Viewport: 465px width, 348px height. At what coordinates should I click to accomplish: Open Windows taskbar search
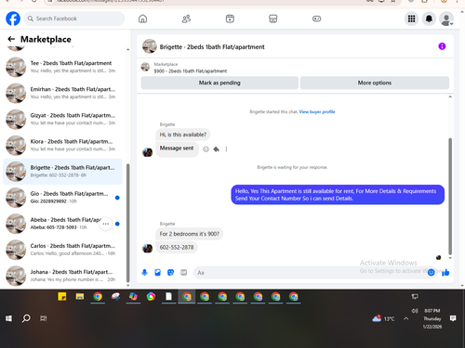point(26,318)
